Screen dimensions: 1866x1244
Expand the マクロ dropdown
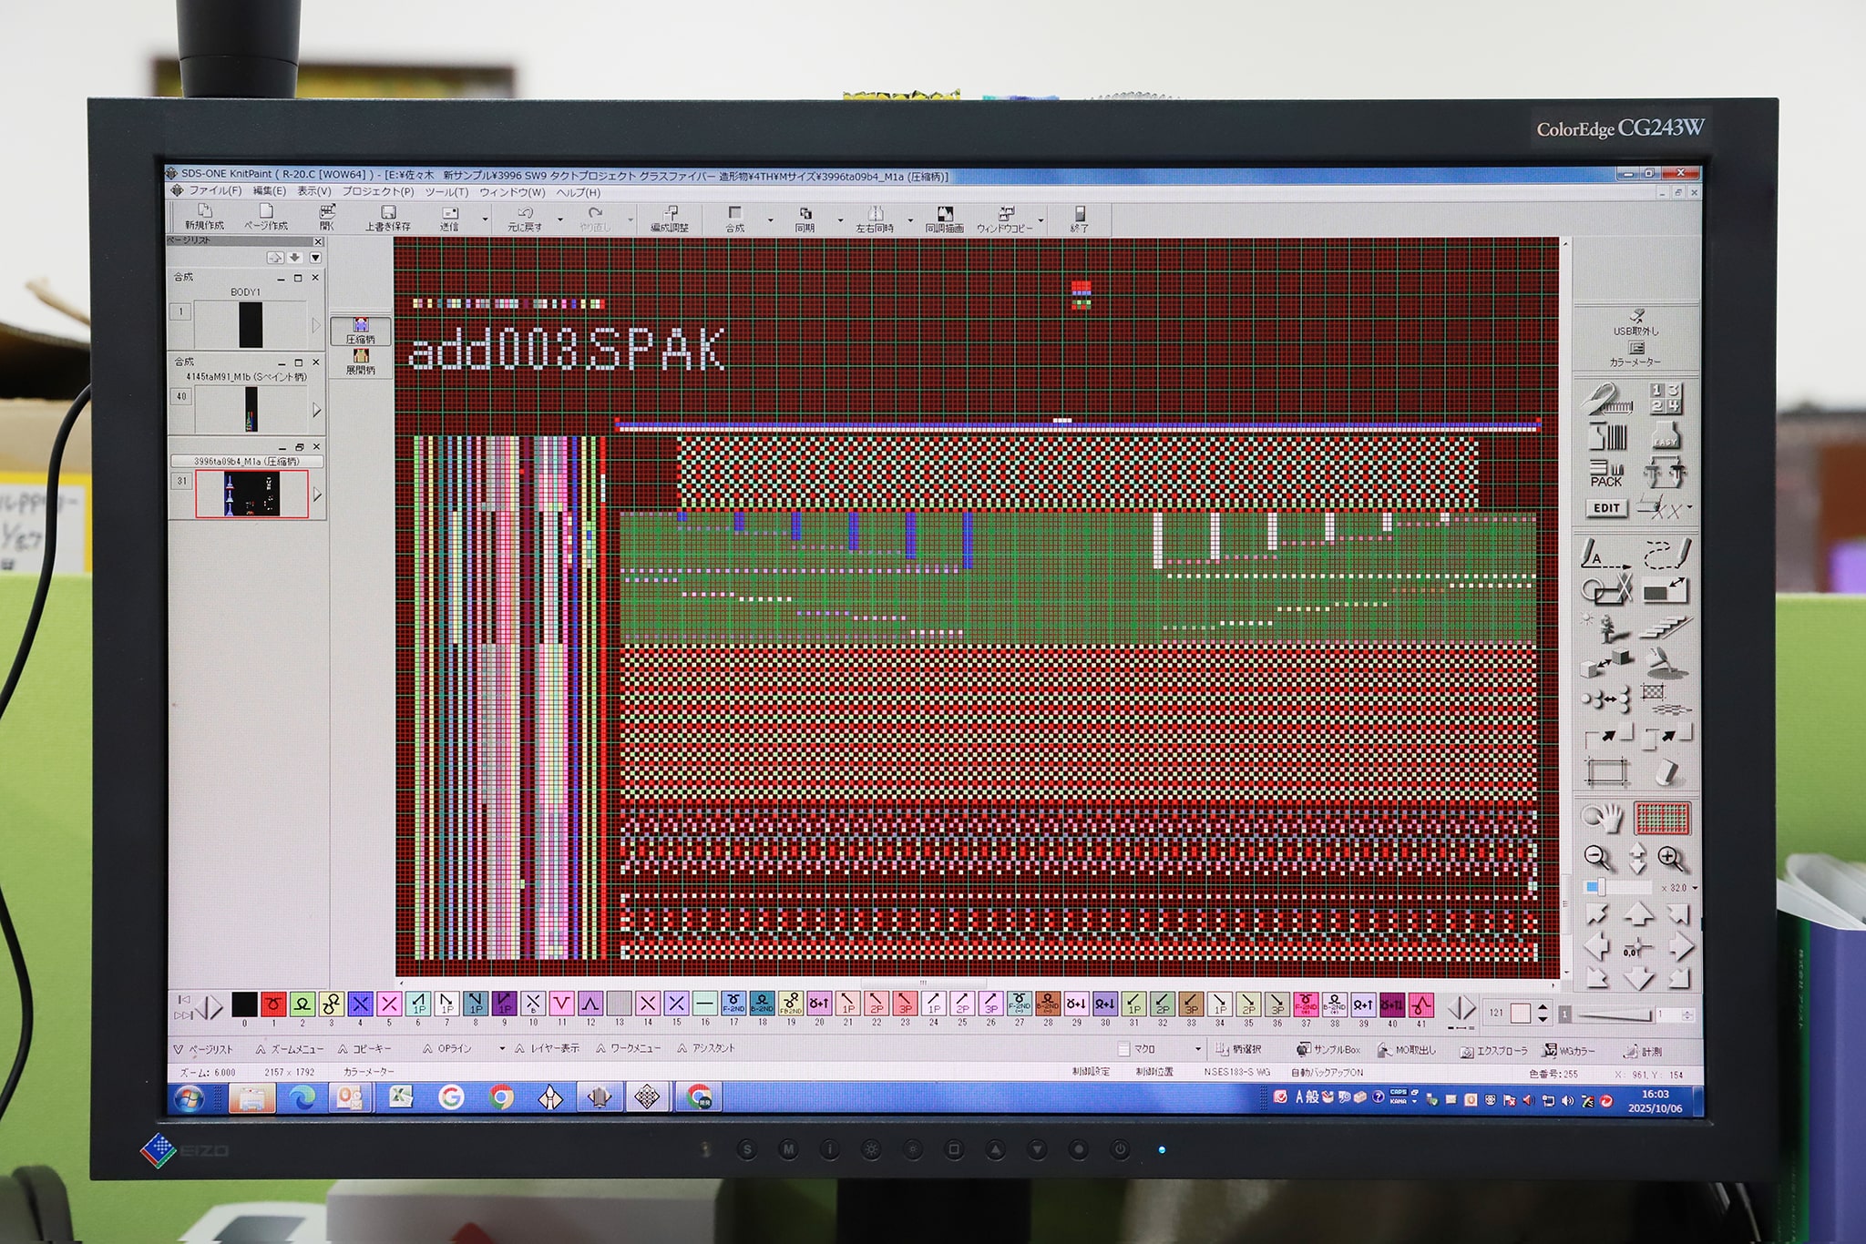(x=1197, y=1050)
